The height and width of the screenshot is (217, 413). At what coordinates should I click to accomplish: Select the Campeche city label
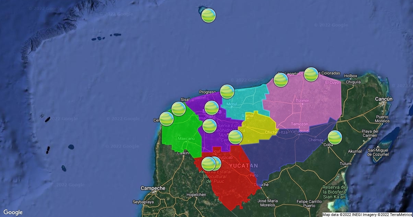(153, 188)
